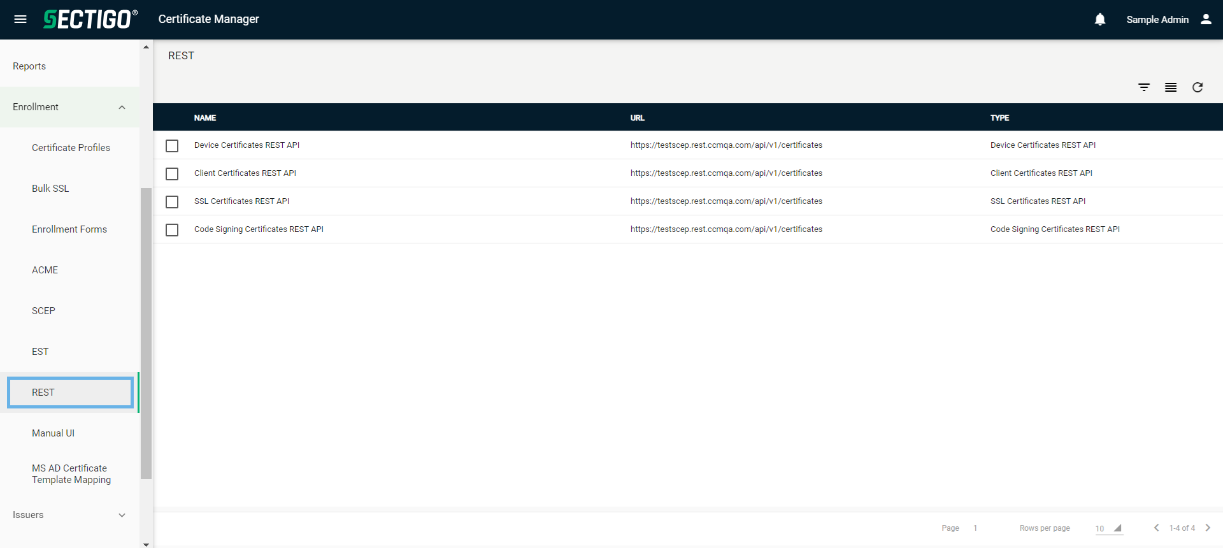Open the table filter icon
The width and height of the screenshot is (1223, 548).
[1144, 87]
